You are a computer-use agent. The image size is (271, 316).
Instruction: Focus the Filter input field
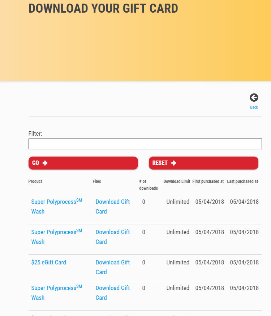click(x=145, y=144)
